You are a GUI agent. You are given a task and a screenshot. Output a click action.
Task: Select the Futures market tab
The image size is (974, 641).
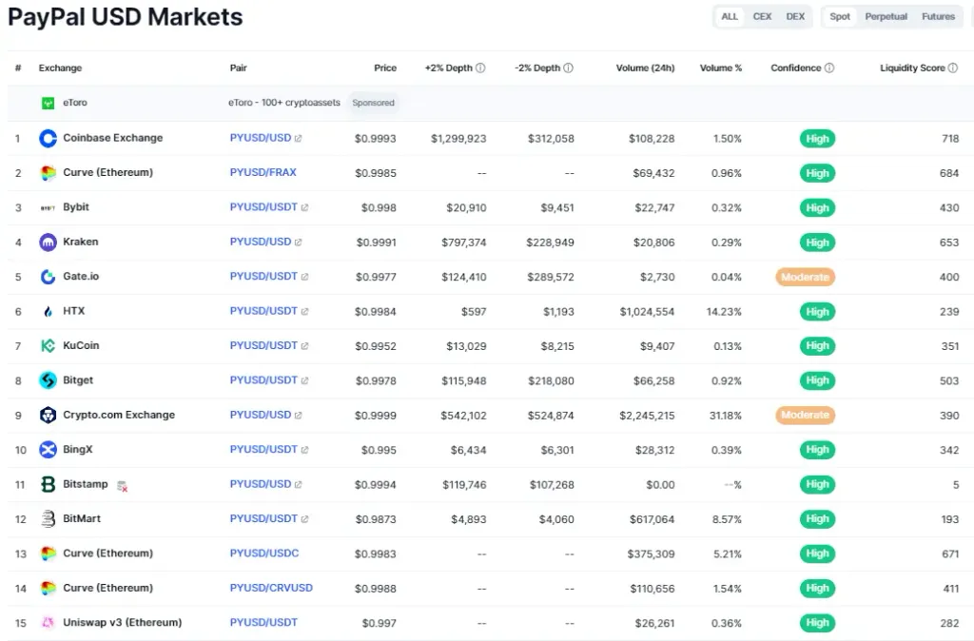938,16
